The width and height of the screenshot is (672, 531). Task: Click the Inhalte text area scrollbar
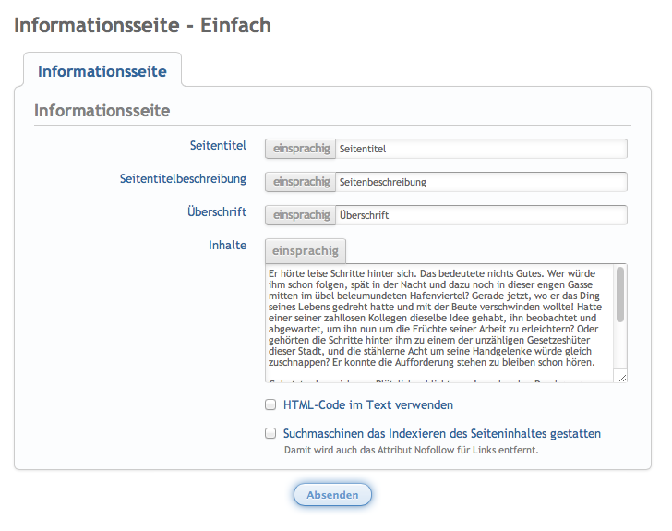coord(620,296)
